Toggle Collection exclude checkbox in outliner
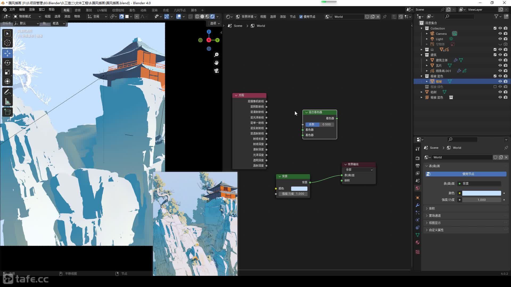This screenshot has height=287, width=511. pyautogui.click(x=495, y=28)
